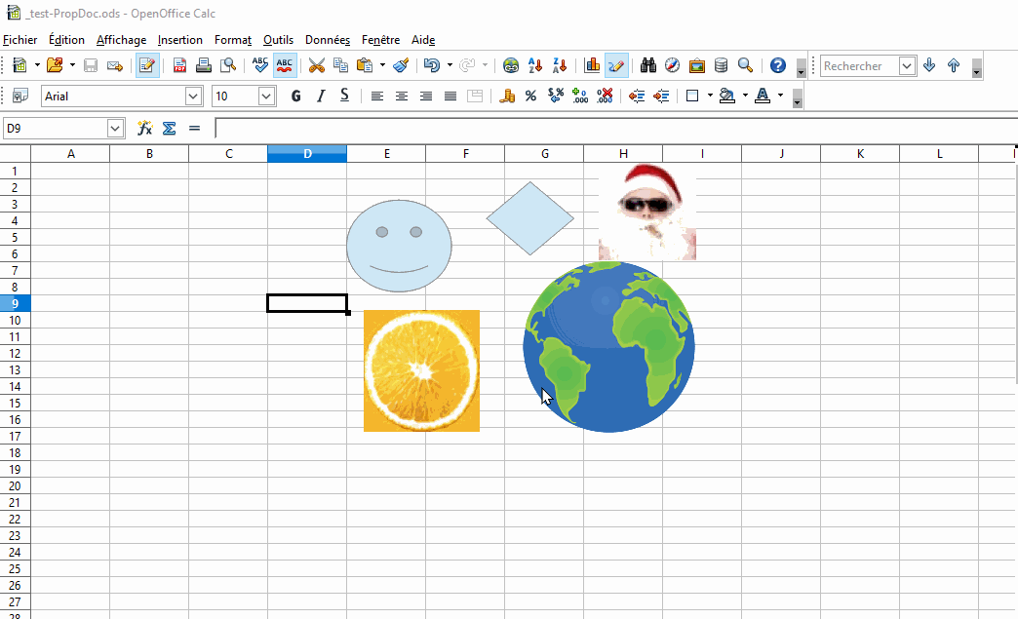Open the Function Wizard icon
Image resolution: width=1018 pixels, height=619 pixels.
pos(144,128)
